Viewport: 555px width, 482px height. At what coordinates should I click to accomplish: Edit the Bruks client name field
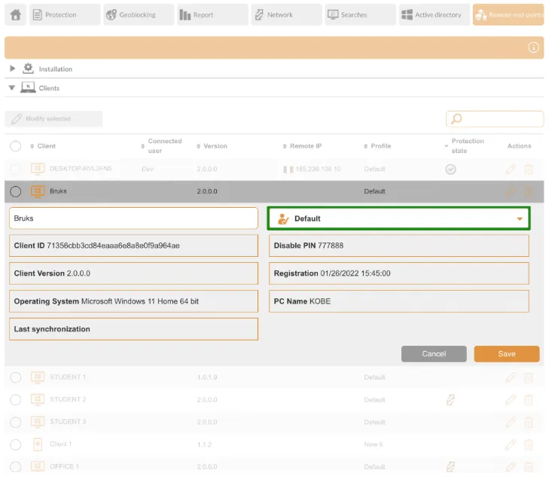pyautogui.click(x=134, y=218)
